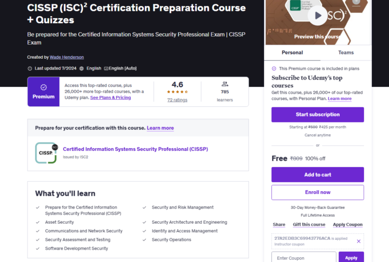Switch to the Teams tab
Image resolution: width=389 pixels, height=262 pixels.
[x=346, y=53]
